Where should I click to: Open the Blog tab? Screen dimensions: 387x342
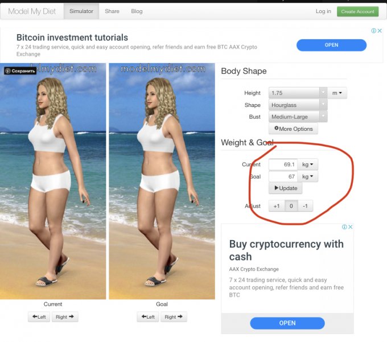[x=137, y=11]
